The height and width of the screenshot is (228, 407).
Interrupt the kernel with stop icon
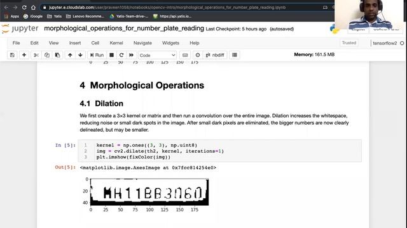112,55
